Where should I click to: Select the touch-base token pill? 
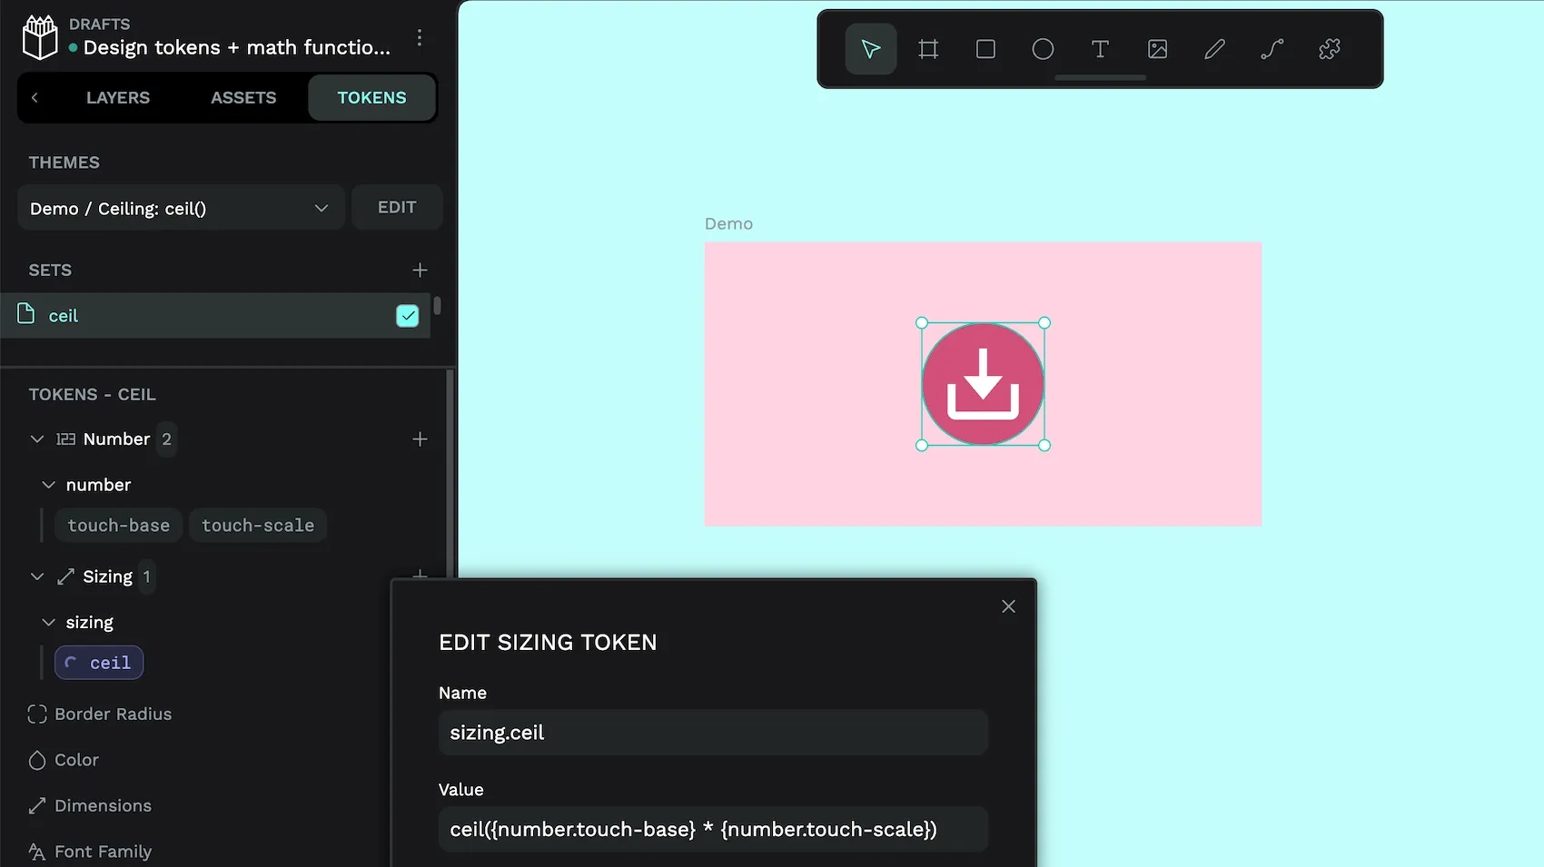point(119,526)
